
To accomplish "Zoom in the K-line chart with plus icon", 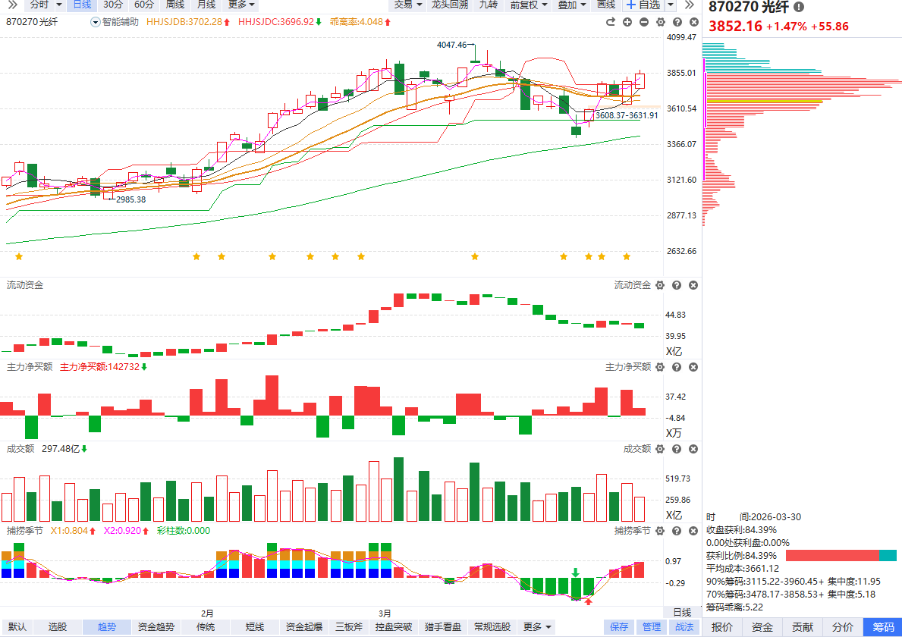I will [627, 22].
